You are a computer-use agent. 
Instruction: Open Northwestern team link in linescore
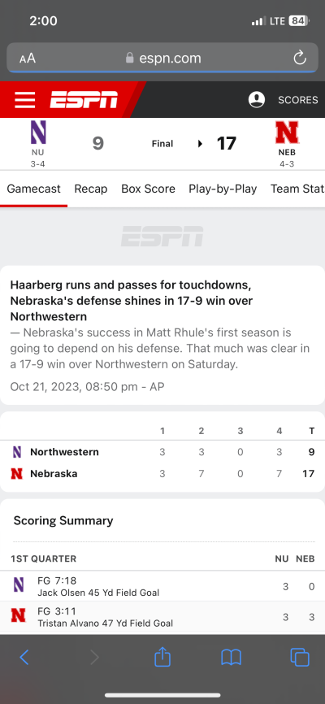point(64,452)
